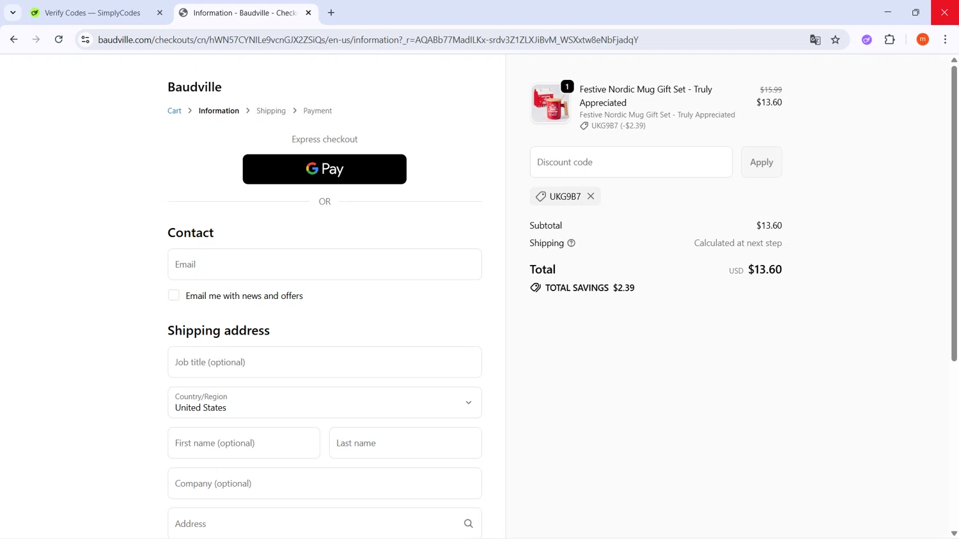Open a new browser tab

tap(331, 13)
